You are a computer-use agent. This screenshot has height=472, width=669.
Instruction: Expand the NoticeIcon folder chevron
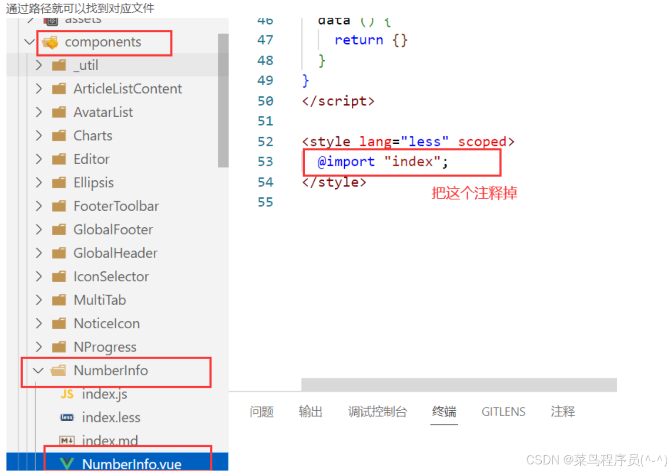tap(39, 324)
